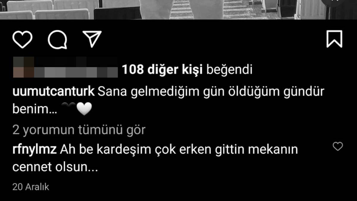Share the post using paper plane icon

tap(92, 39)
